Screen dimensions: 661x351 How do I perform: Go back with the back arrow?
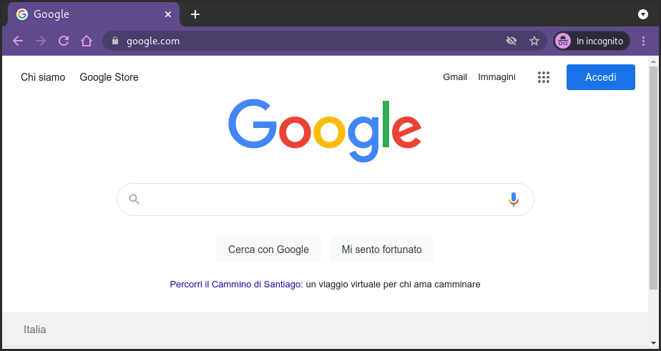(18, 41)
